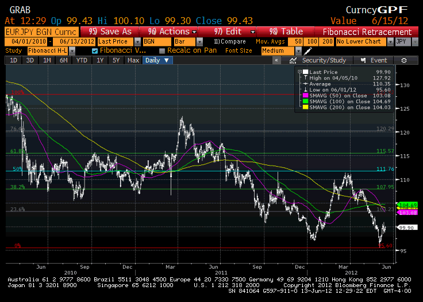The width and height of the screenshot is (423, 302).
Task: Select the 5Y range tab
Action: [116, 60]
